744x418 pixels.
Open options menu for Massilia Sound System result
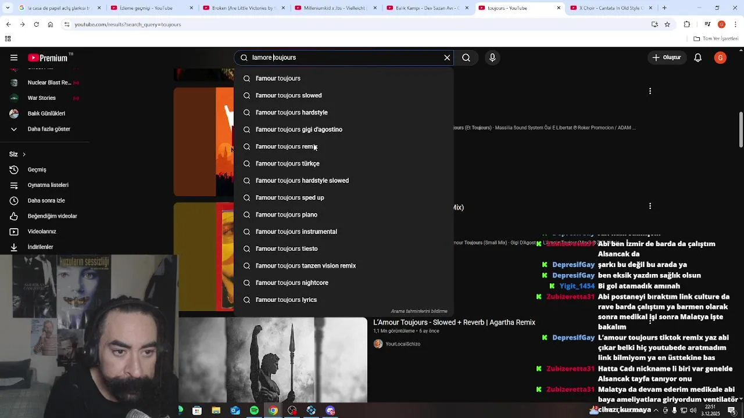(x=650, y=91)
